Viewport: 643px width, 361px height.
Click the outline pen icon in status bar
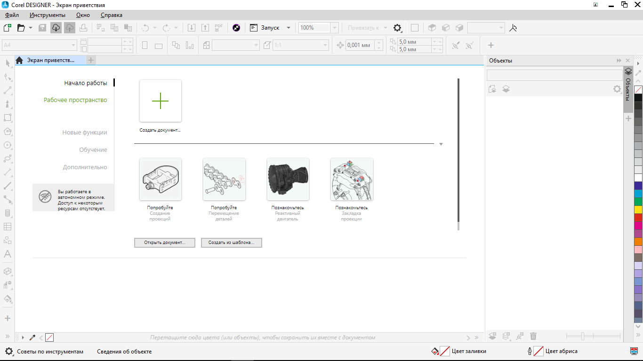[x=530, y=351]
